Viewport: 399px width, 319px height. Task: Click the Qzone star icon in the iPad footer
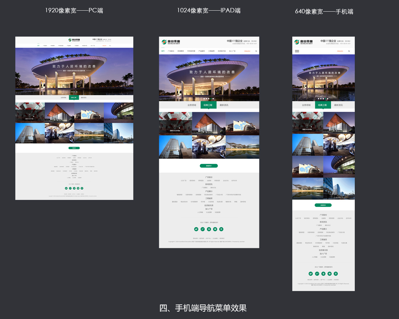pyautogui.click(x=215, y=229)
